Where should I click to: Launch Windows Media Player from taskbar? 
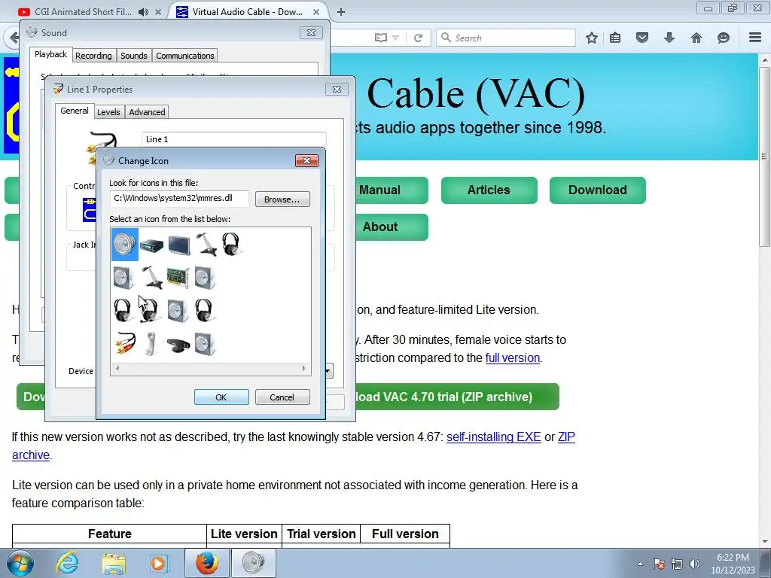pos(160,563)
